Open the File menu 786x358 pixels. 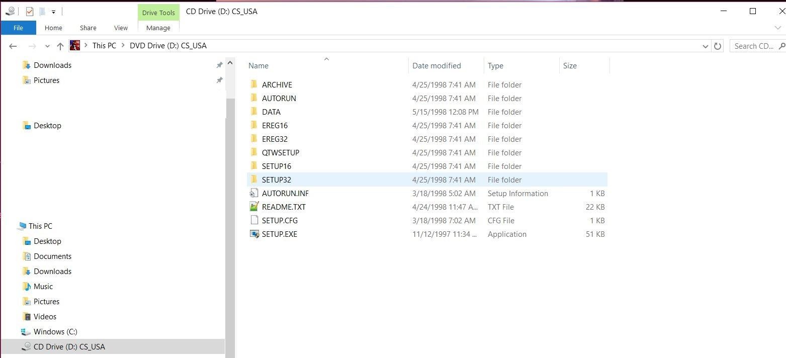(x=18, y=28)
